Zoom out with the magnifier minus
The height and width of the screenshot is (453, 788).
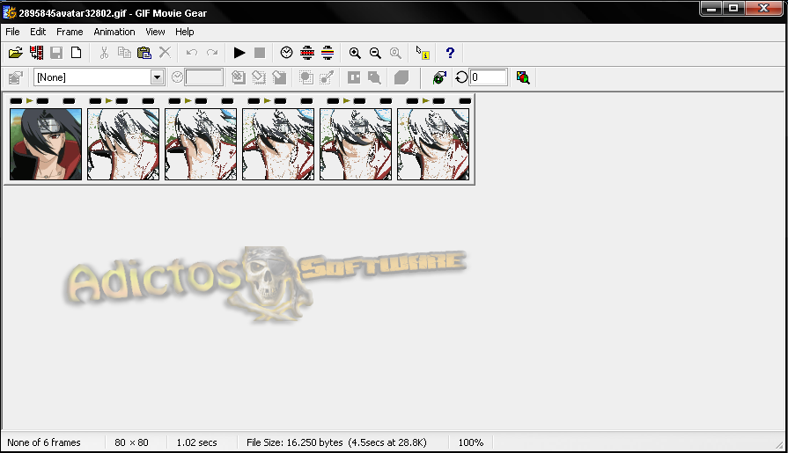pyautogui.click(x=375, y=53)
